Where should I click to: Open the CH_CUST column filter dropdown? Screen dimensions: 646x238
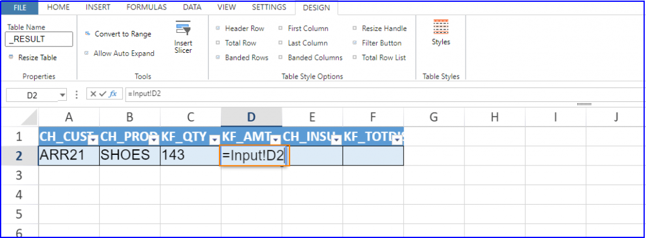point(93,140)
